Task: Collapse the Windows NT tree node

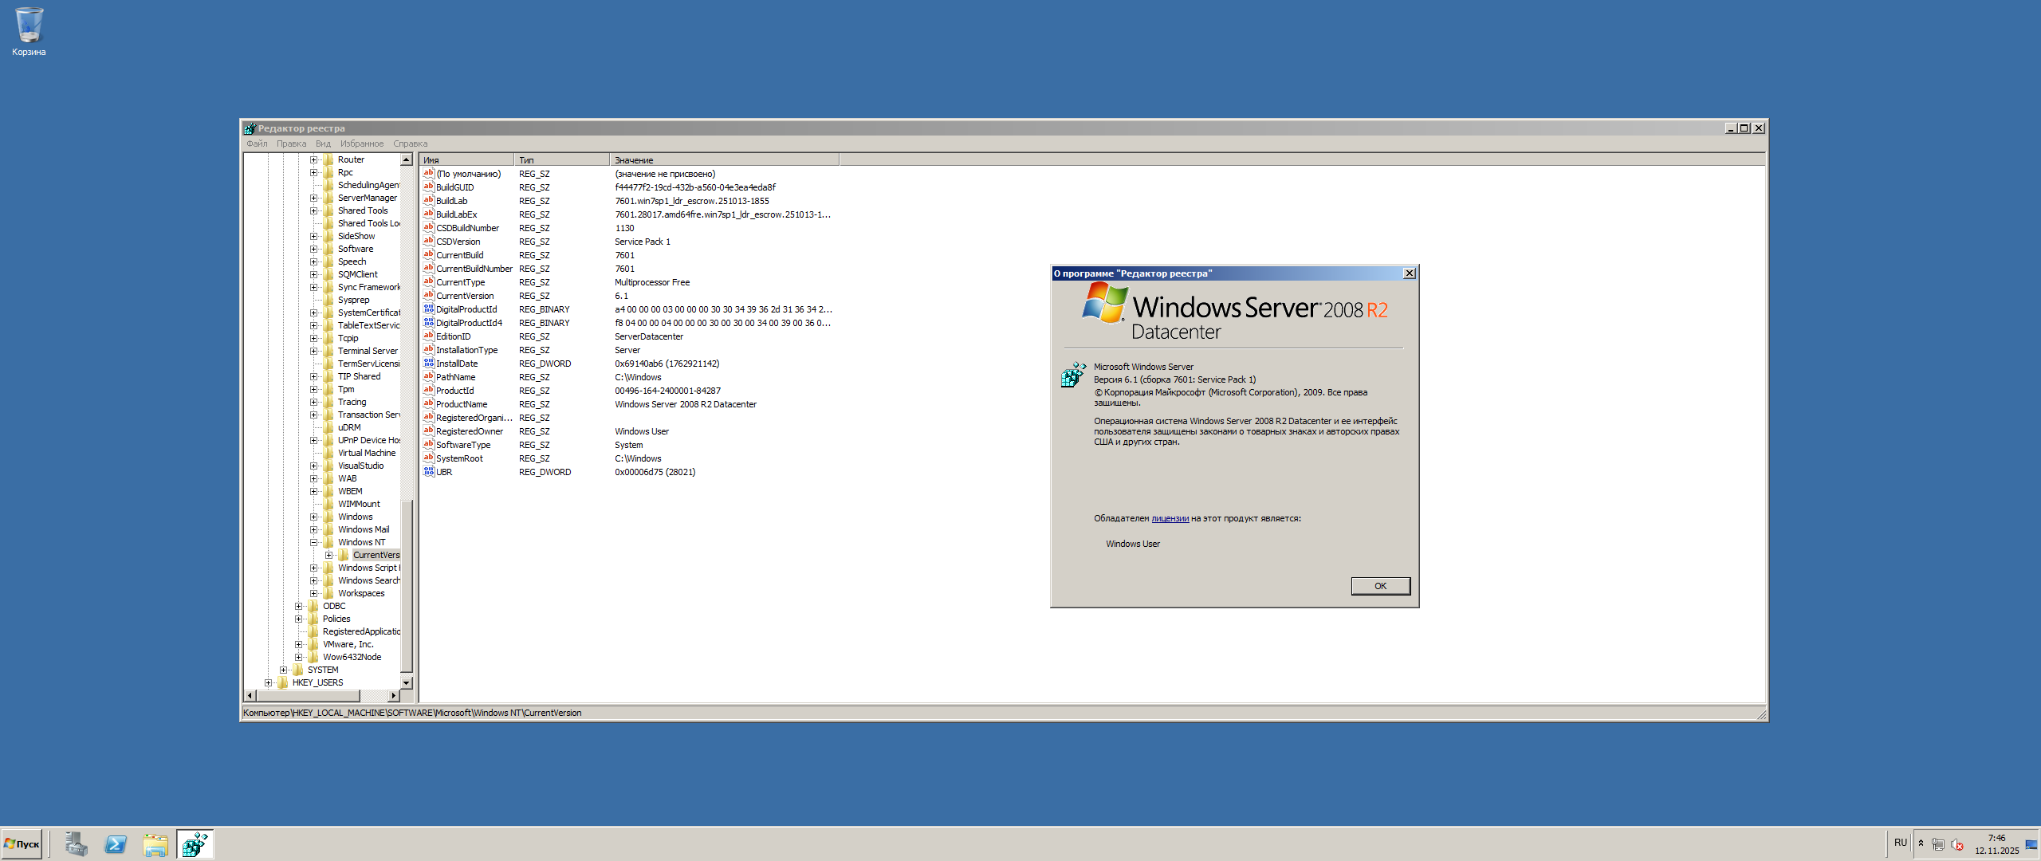Action: click(x=313, y=542)
